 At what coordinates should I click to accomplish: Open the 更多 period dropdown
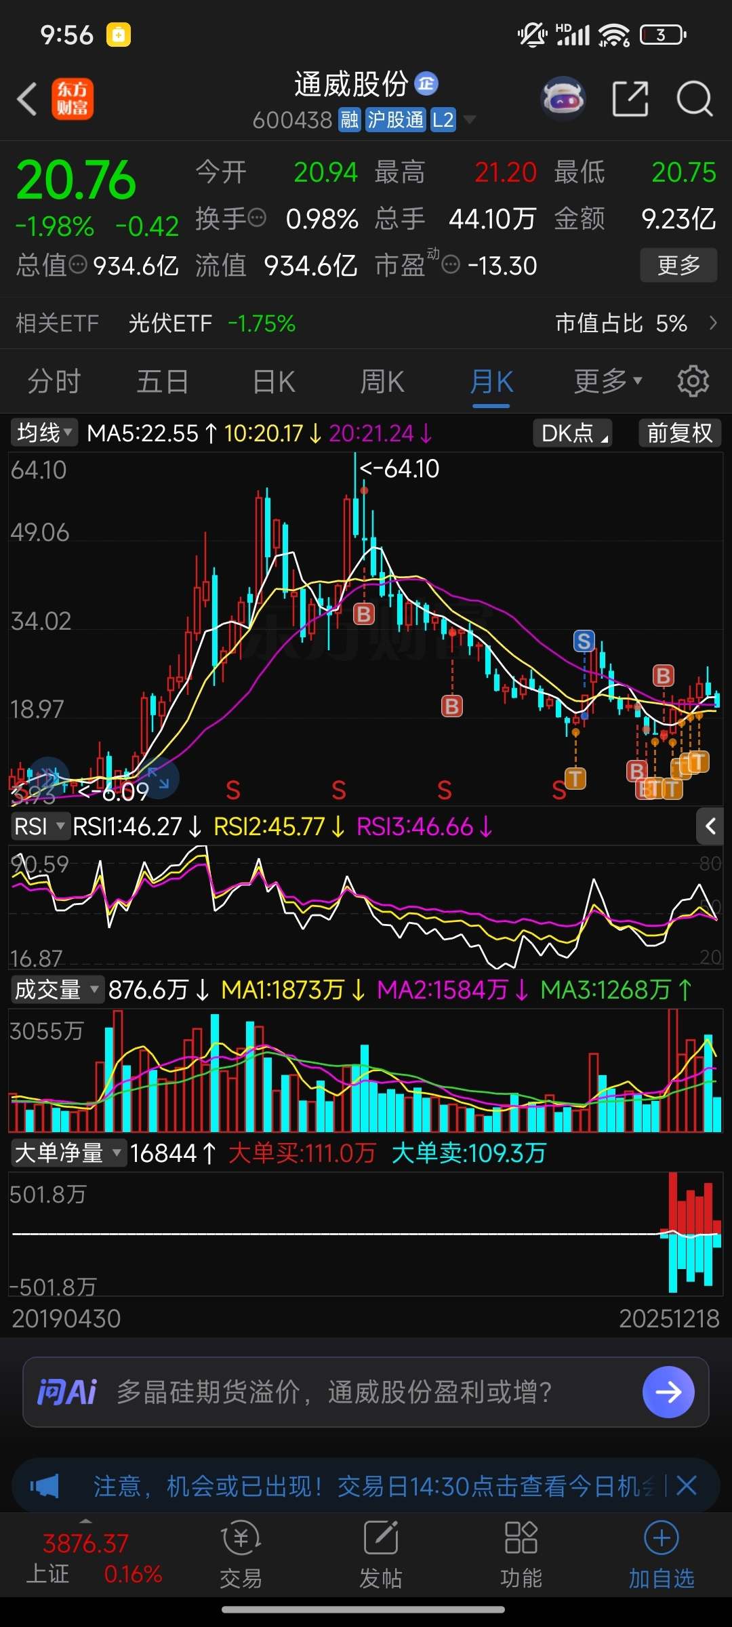click(x=608, y=381)
